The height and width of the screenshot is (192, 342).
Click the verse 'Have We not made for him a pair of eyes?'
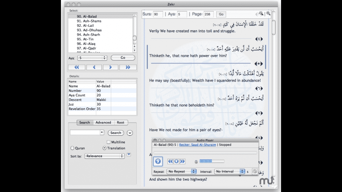tap(186, 130)
